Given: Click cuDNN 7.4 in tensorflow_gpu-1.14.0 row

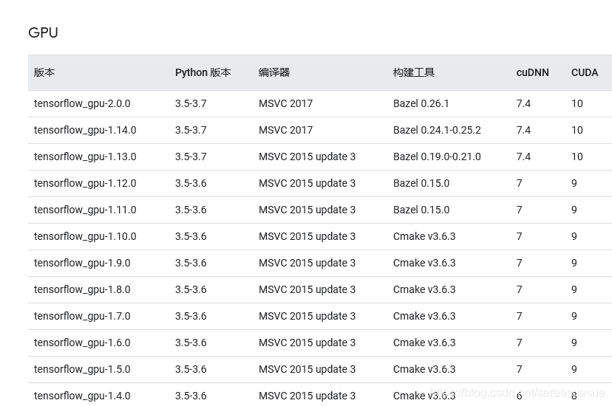Looking at the screenshot, I should coord(523,130).
